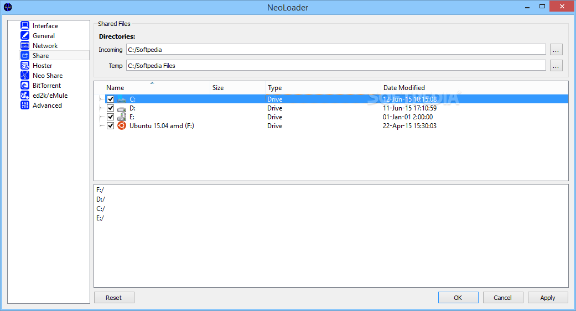The image size is (576, 311).
Task: Click the Neo Share icon
Action: point(24,75)
